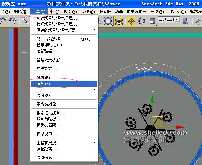Click the green Y axis gizmo arrow

pos(152,99)
